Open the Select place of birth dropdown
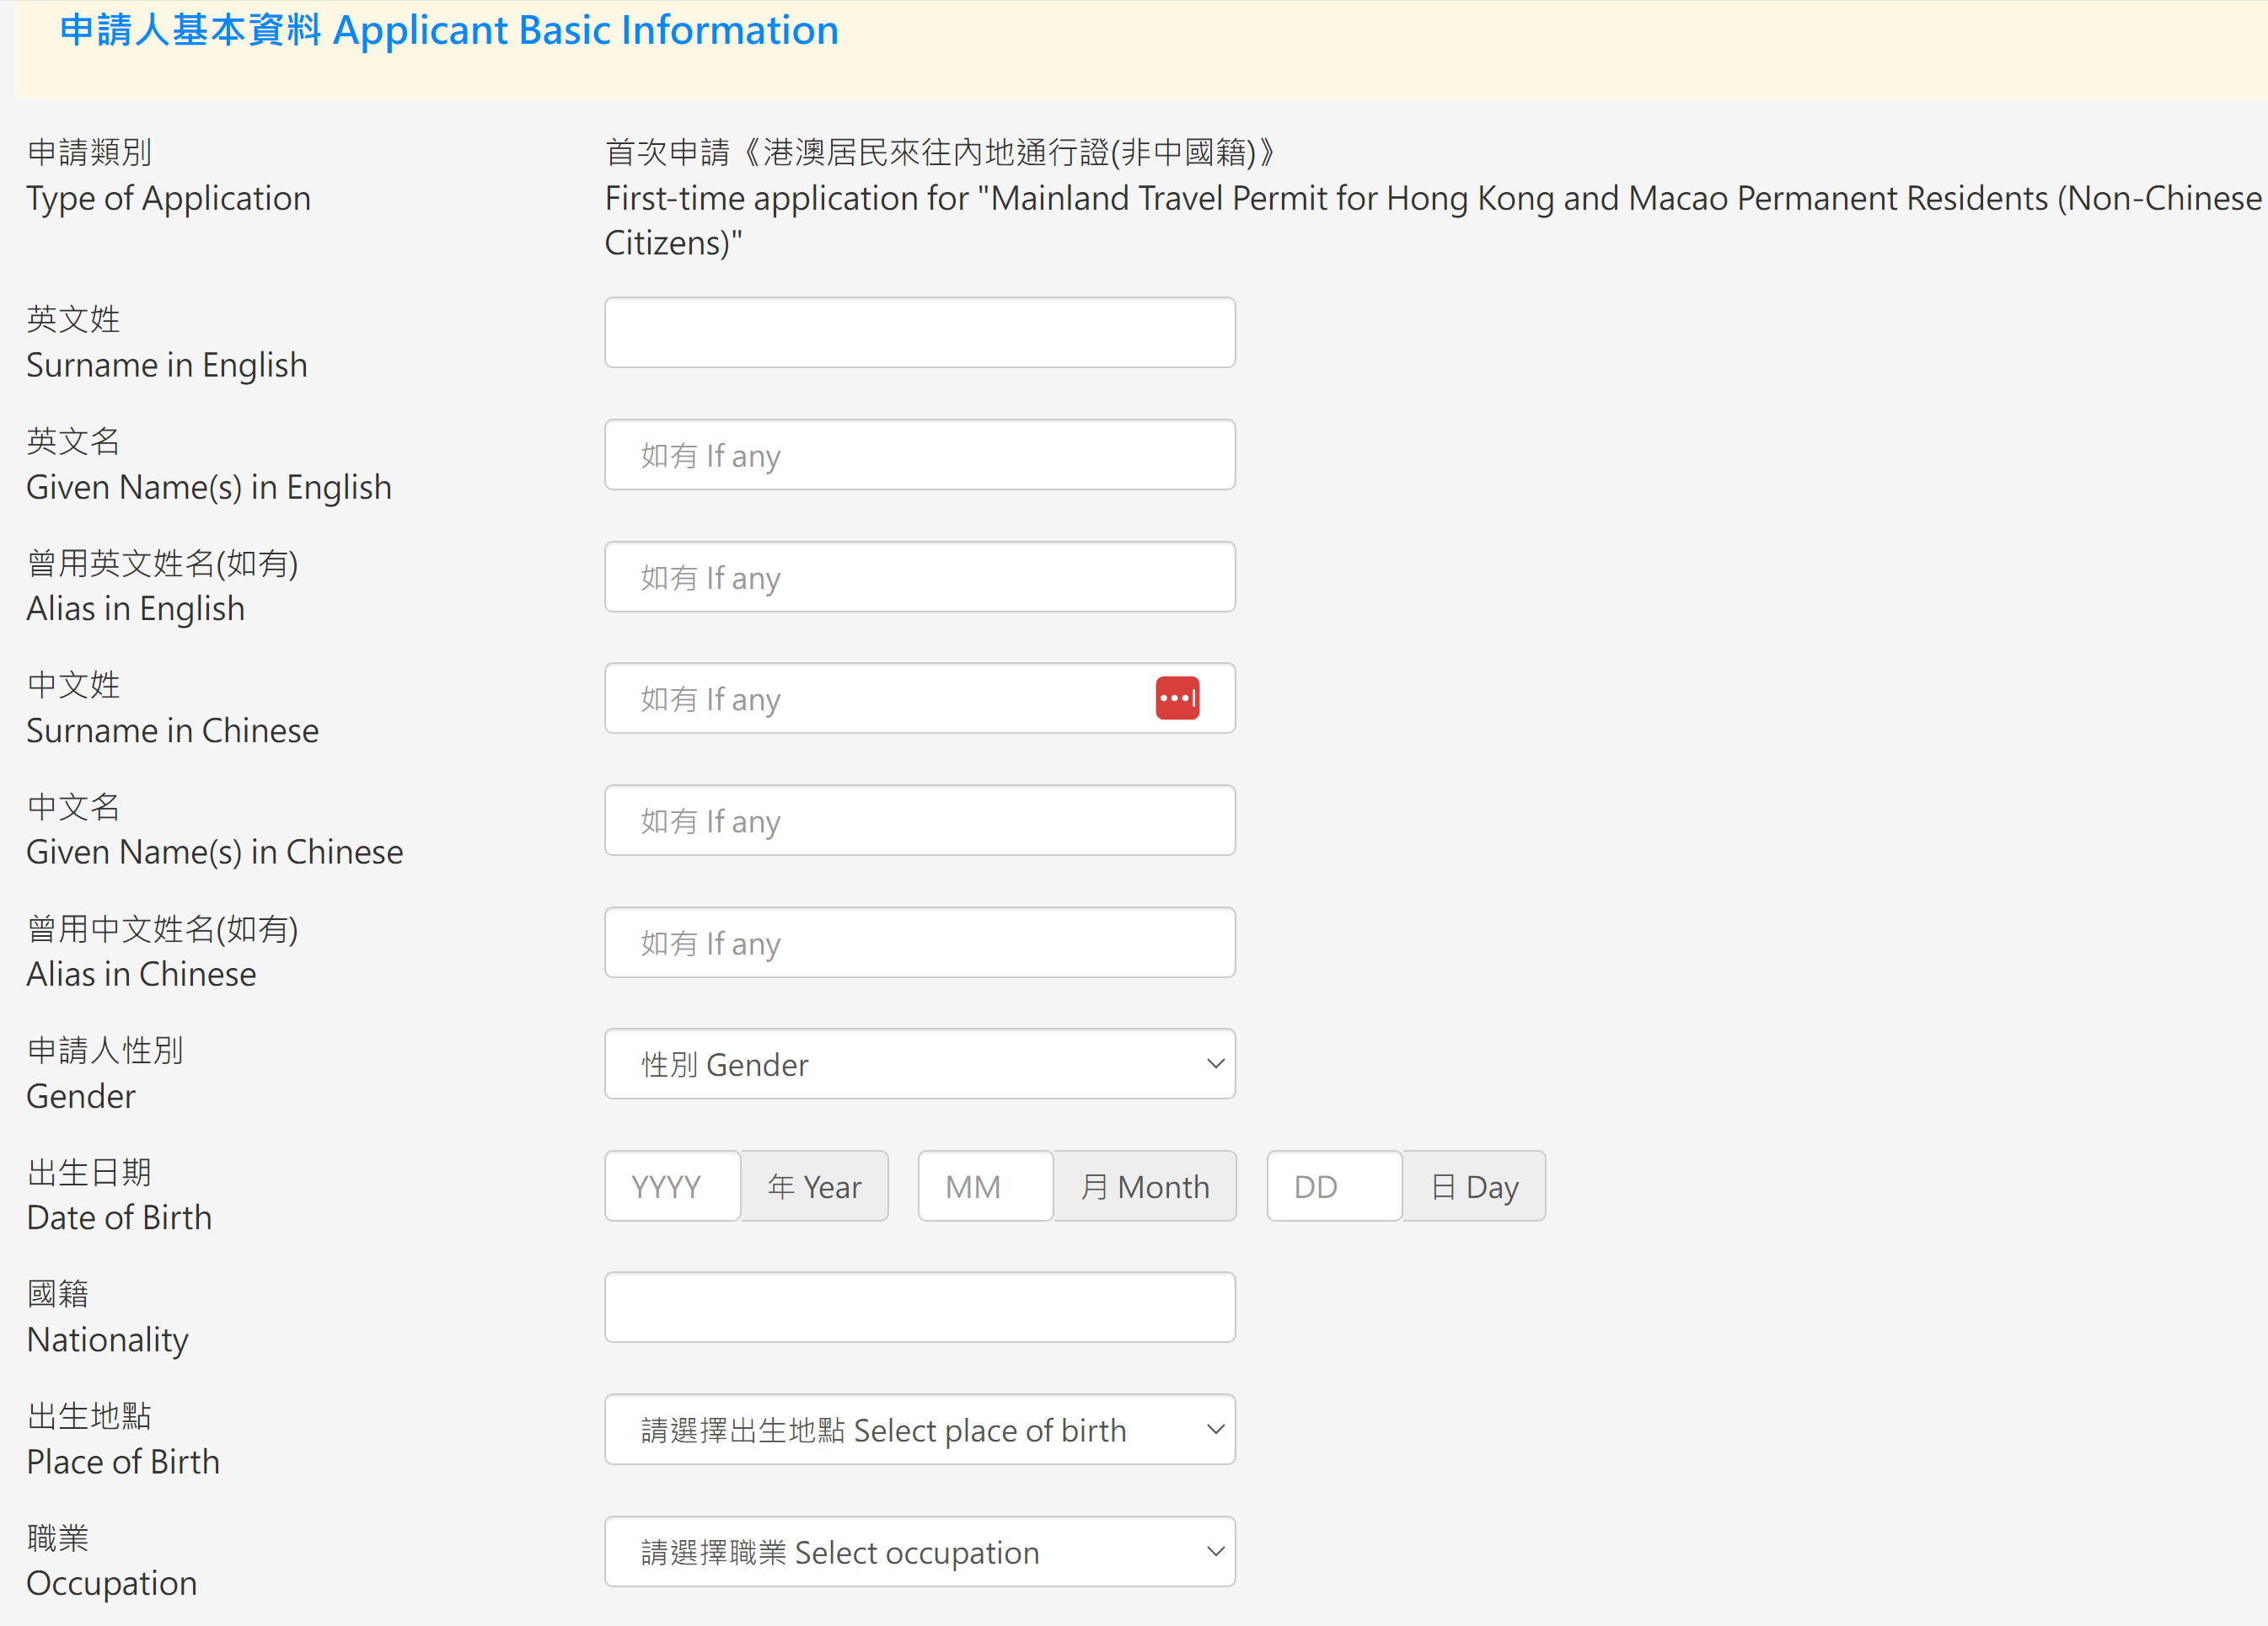 tap(920, 1430)
